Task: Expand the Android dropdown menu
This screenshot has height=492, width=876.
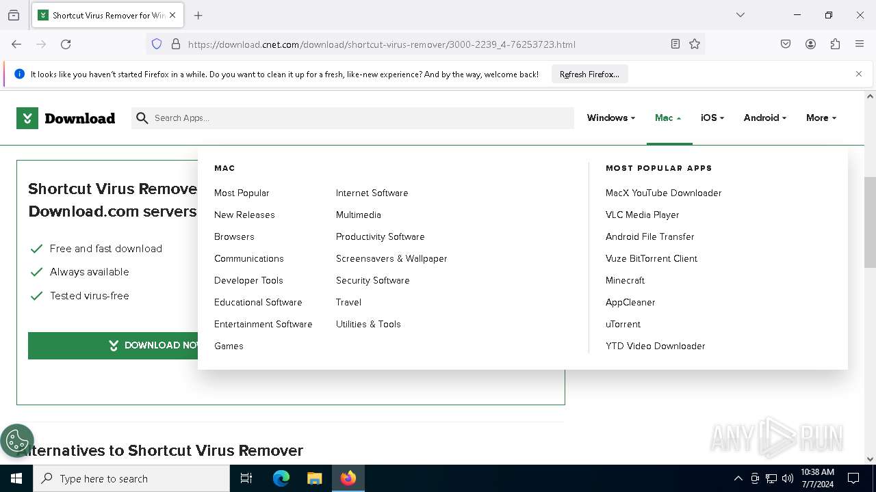Action: point(765,118)
